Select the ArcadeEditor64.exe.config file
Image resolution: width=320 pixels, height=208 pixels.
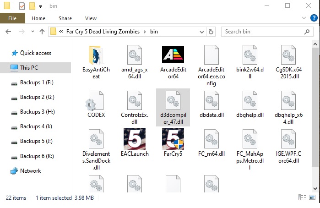[212, 66]
